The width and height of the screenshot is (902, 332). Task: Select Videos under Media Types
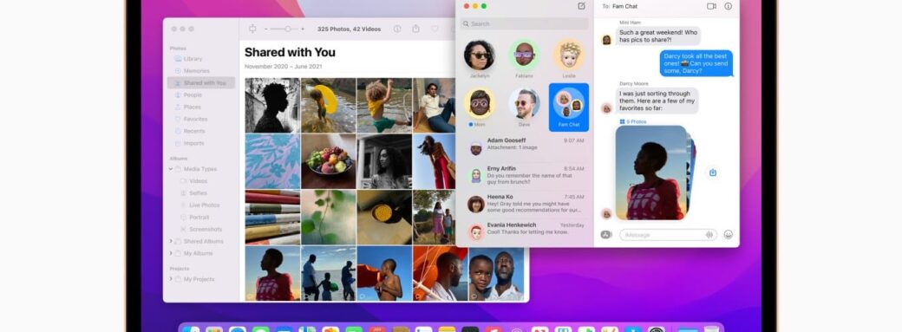click(198, 181)
